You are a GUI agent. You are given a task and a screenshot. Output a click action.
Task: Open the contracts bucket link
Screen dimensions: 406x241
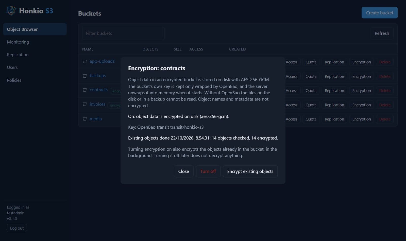tap(99, 90)
